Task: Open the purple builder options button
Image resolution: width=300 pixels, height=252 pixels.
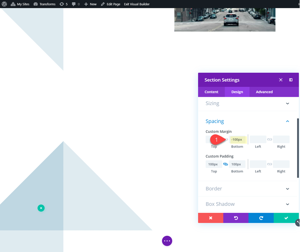Action: pyautogui.click(x=167, y=241)
